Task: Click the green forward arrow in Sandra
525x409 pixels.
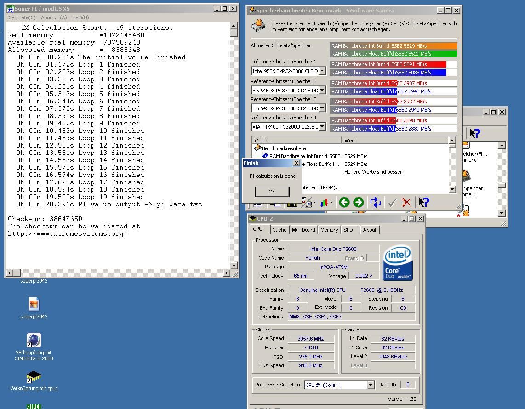Action: [x=358, y=202]
